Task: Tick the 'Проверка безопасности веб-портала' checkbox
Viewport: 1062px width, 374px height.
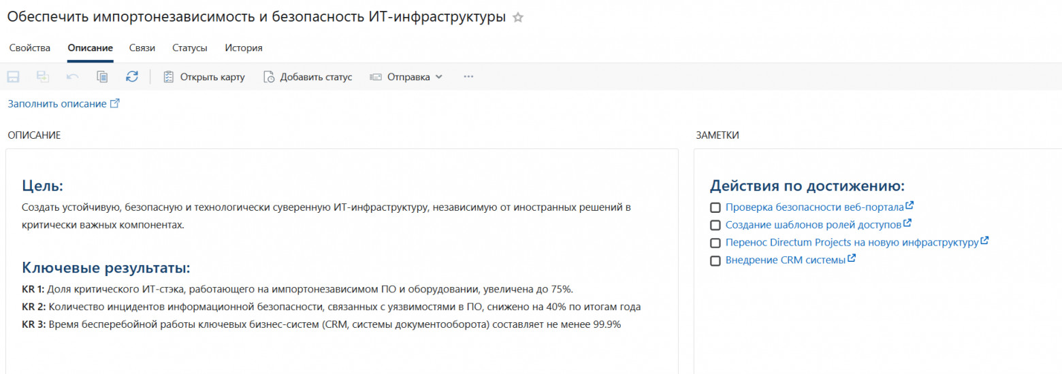Action: tap(715, 207)
